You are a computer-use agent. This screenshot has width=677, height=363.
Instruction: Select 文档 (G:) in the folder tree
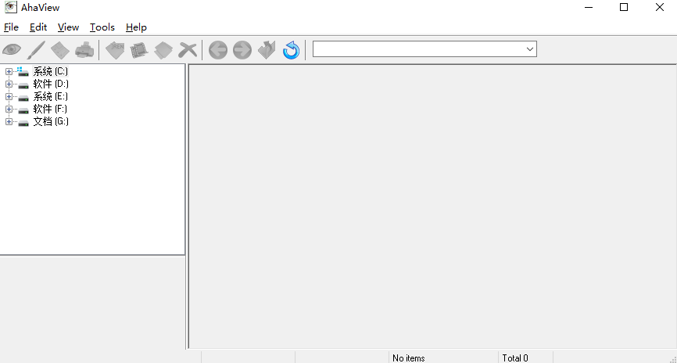[51, 121]
